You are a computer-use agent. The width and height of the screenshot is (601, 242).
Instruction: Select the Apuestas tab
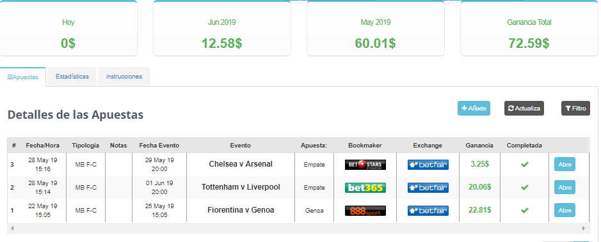(x=23, y=77)
